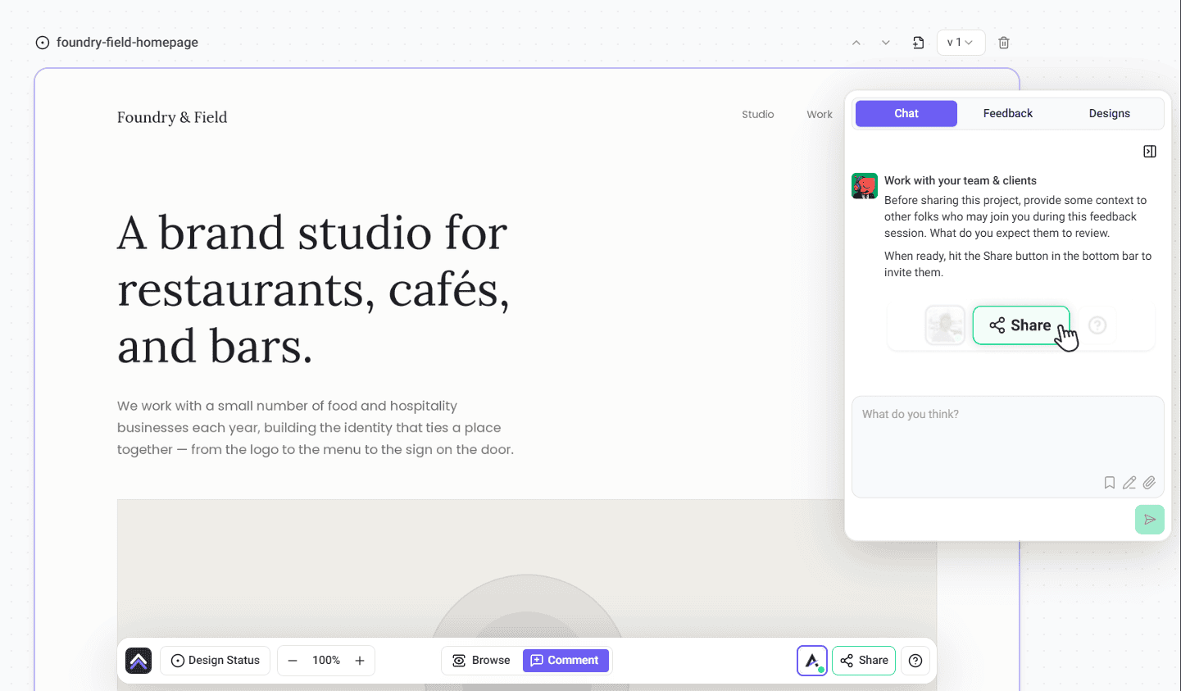Click the status circle icon beside foundry-field-homepage
The width and height of the screenshot is (1181, 691).
[43, 43]
